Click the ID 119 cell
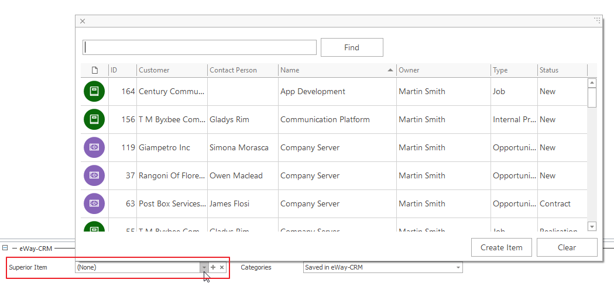 [x=122, y=147]
